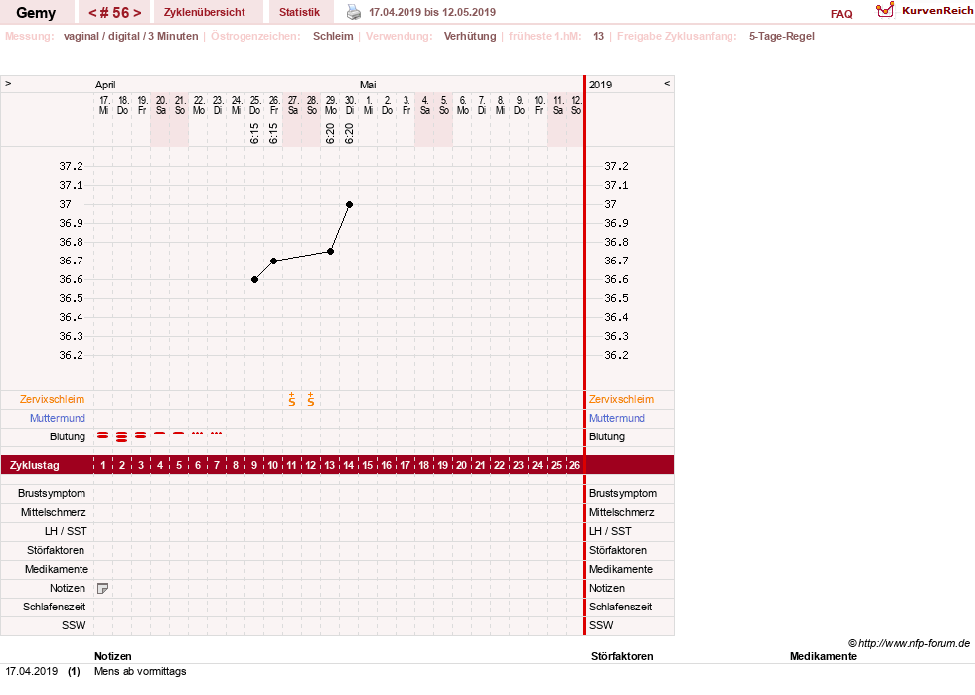The image size is (975, 695).
Task: Click the '<' arrow next to 2019
Action: coord(667,83)
